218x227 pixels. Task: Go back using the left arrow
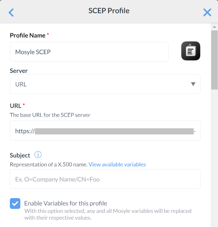(11, 12)
